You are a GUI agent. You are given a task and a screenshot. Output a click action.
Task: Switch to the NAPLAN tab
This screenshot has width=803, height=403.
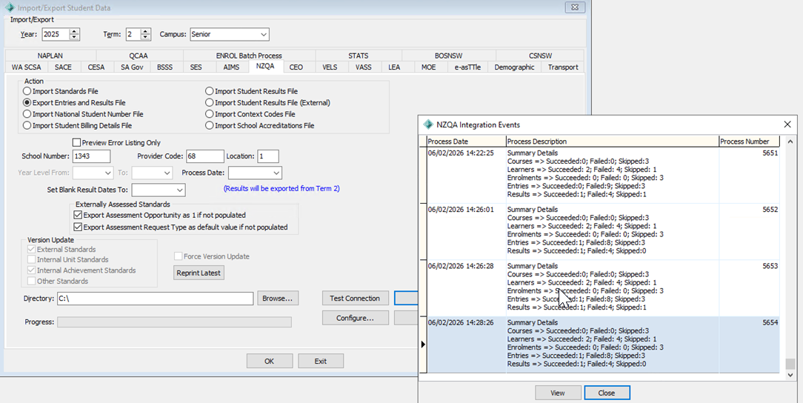point(50,56)
